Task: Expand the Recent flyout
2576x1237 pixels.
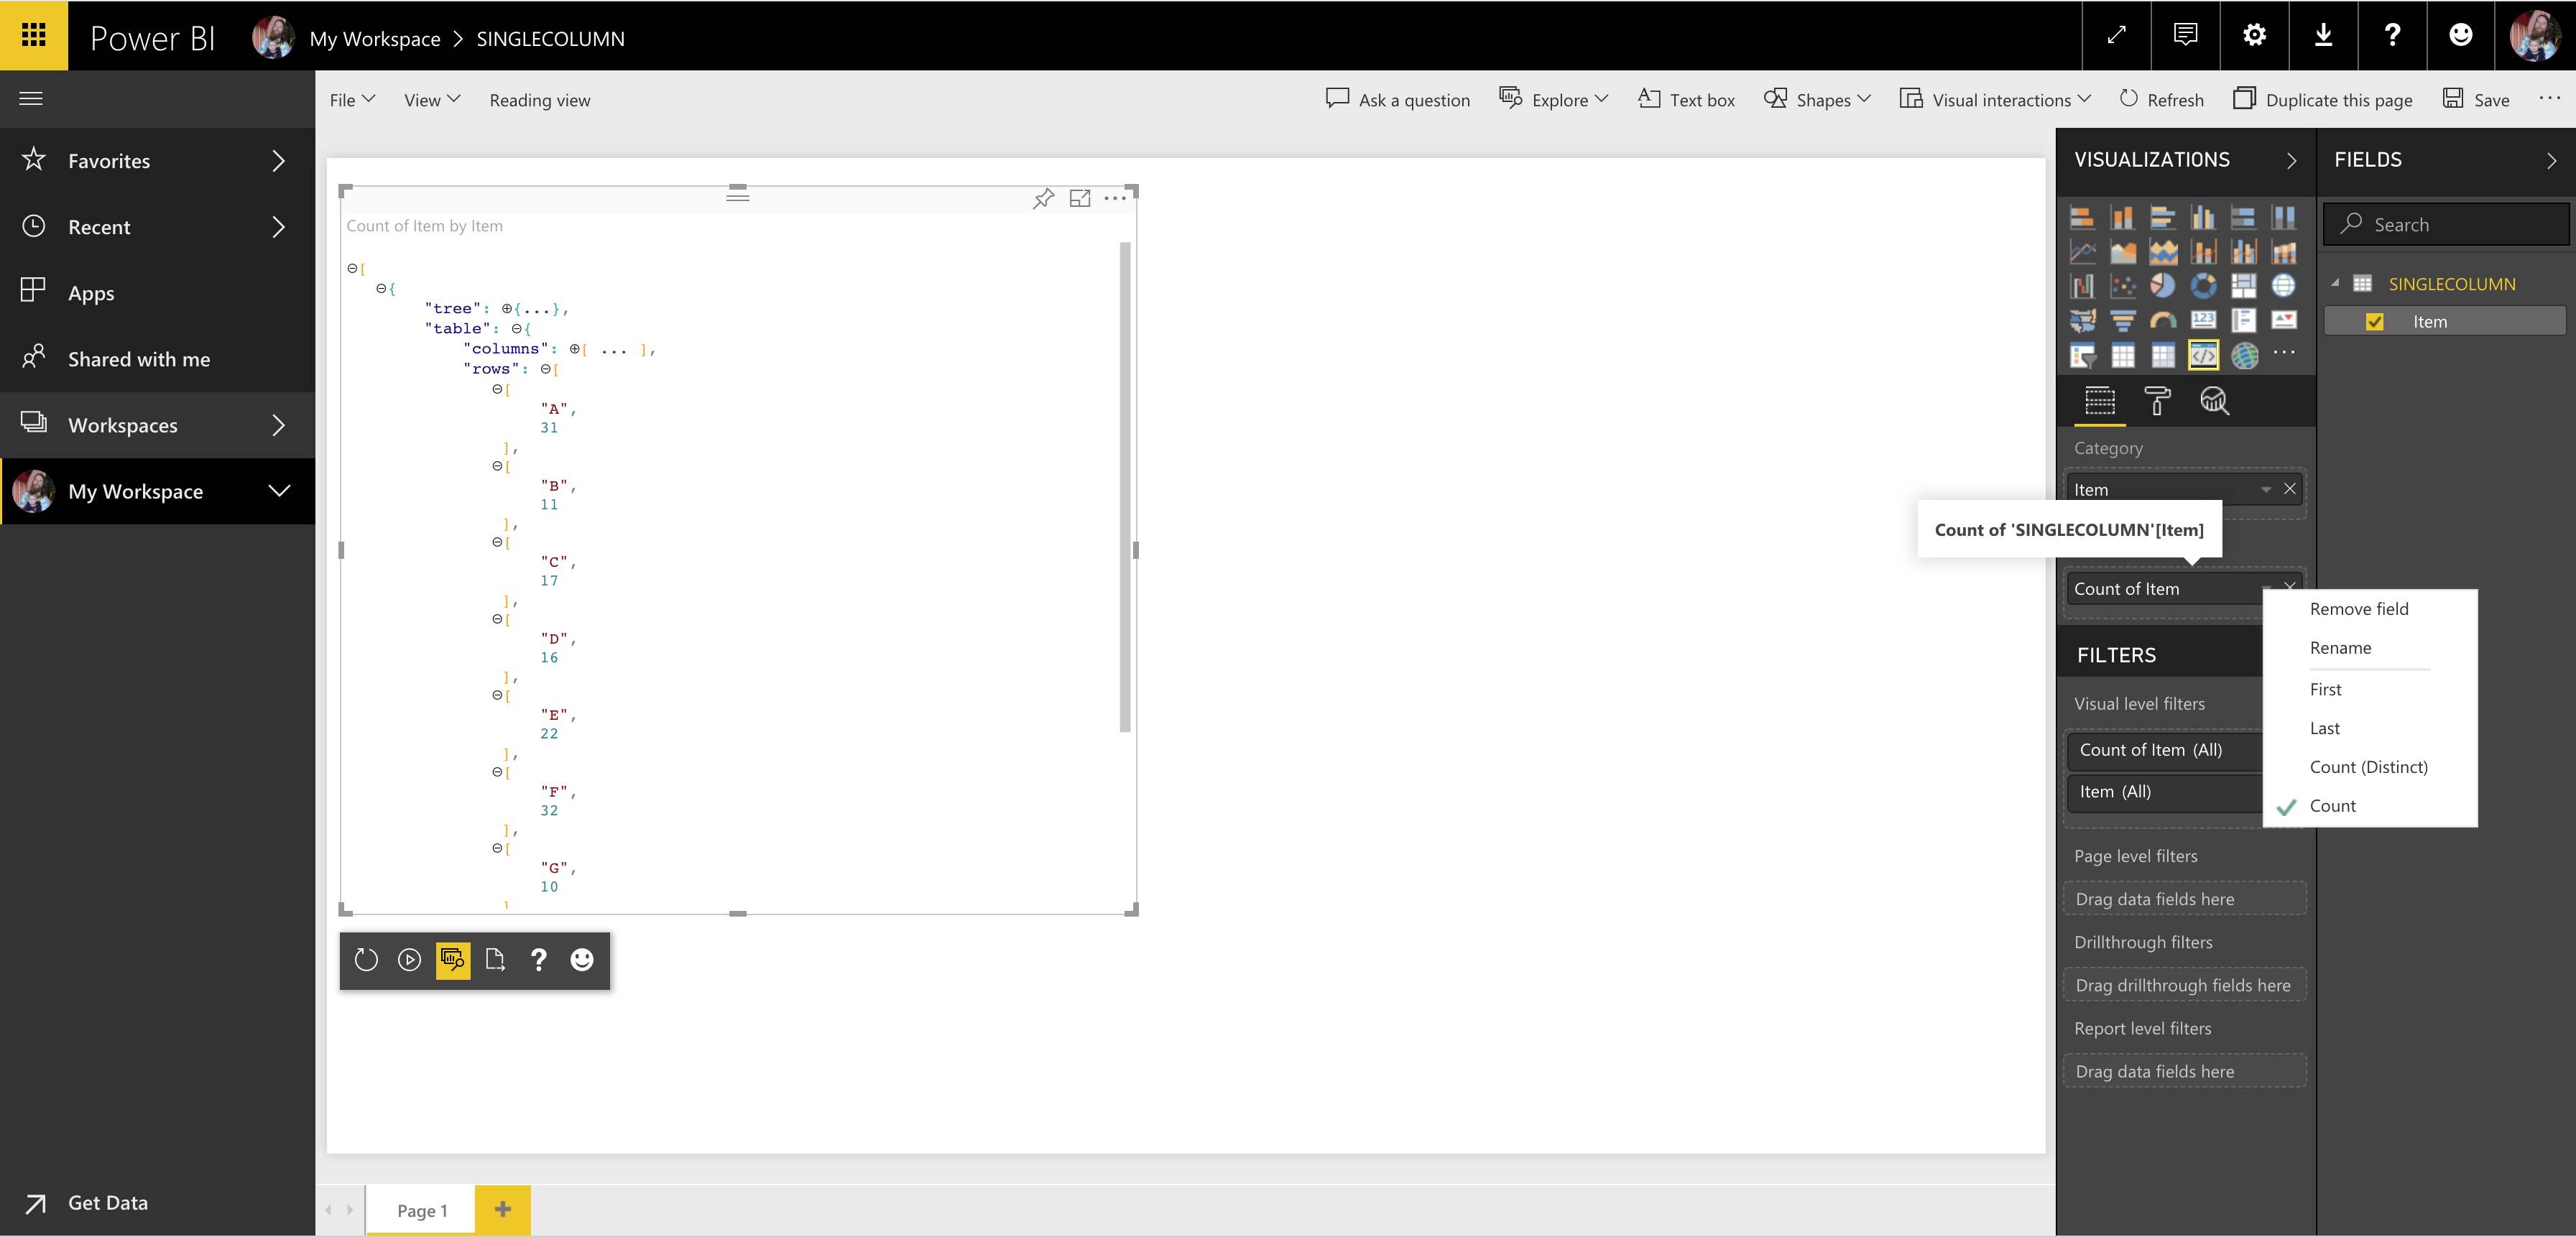Action: pyautogui.click(x=279, y=227)
